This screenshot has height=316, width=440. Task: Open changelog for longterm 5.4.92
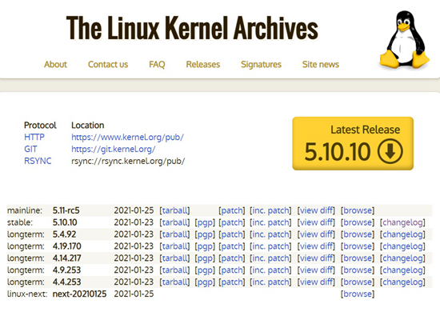coord(402,234)
